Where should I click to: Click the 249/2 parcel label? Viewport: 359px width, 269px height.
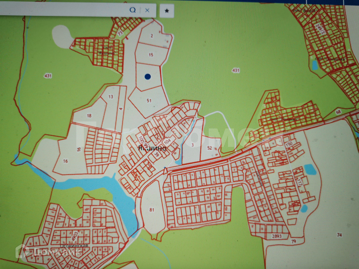point(320,29)
